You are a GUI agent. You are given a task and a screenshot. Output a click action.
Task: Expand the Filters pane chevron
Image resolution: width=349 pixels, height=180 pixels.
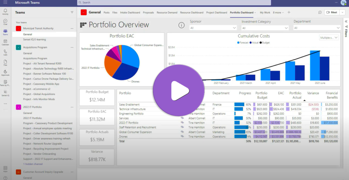(346, 21)
